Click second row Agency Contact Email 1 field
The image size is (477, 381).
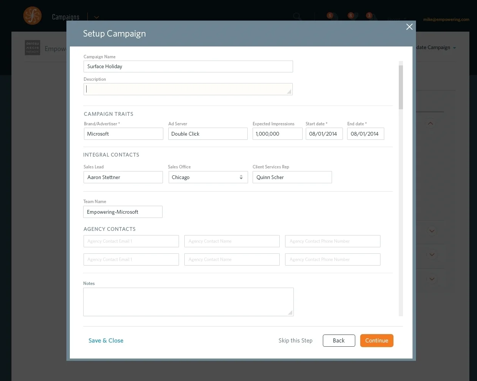(131, 259)
